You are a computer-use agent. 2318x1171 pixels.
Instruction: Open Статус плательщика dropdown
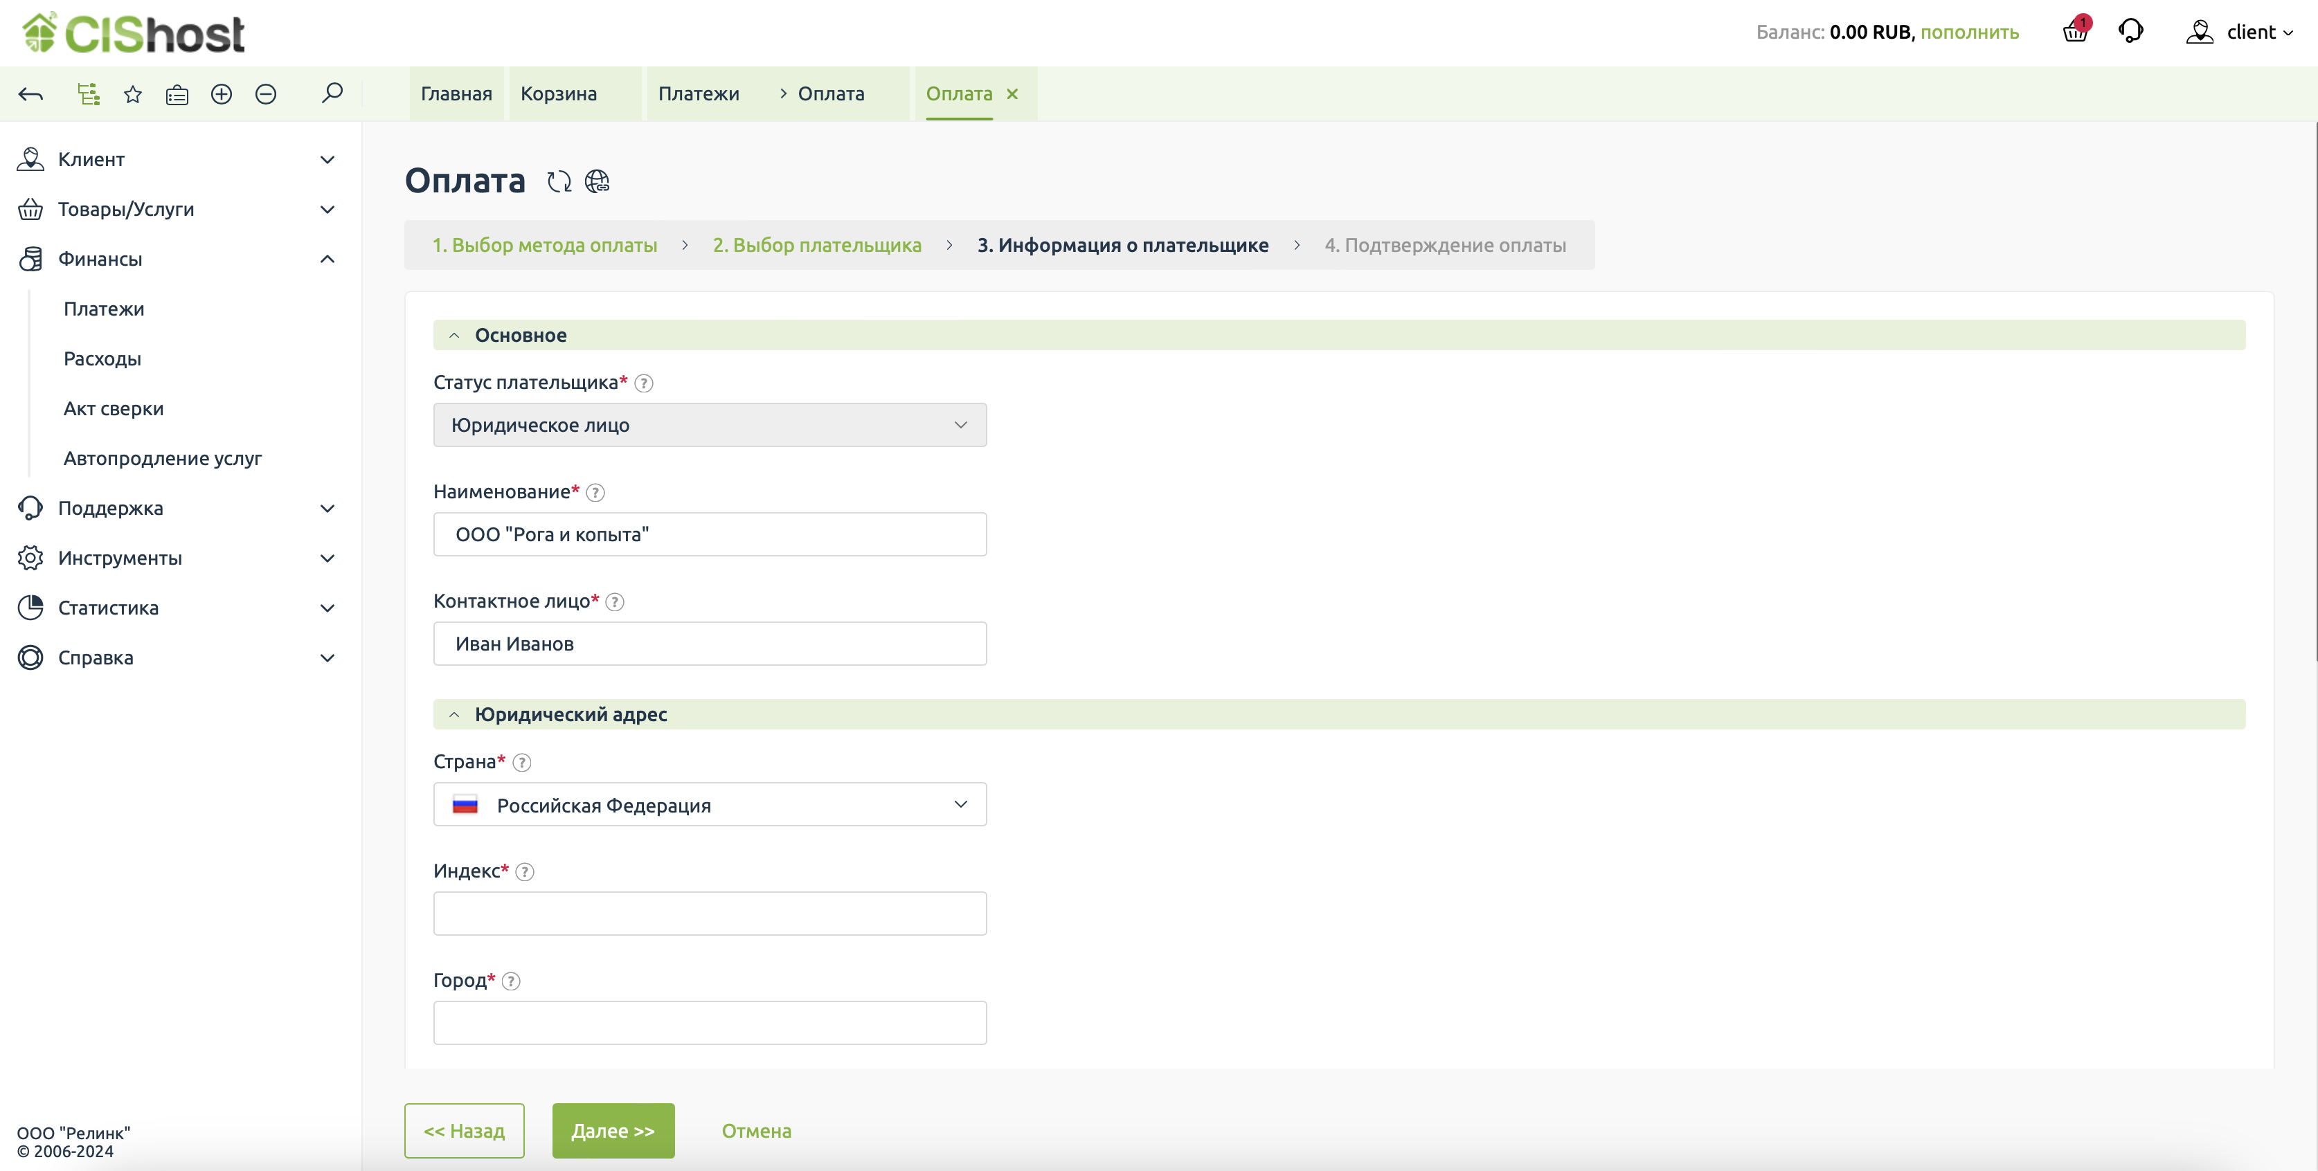coord(709,426)
